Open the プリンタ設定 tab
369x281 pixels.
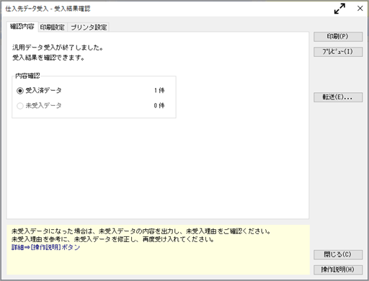pyautogui.click(x=89, y=27)
